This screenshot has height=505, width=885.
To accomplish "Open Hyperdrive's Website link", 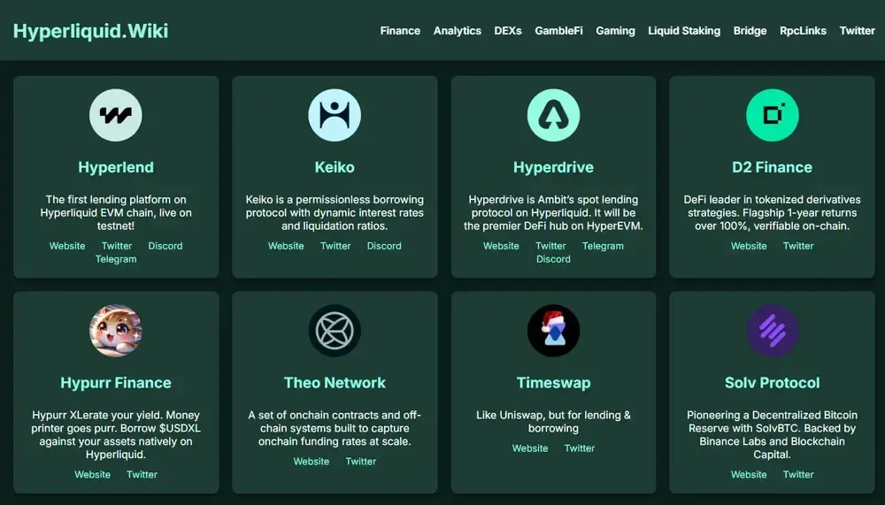I will [x=501, y=246].
